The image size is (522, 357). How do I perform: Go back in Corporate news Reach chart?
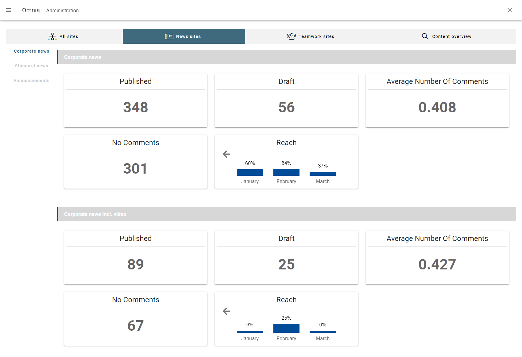click(x=227, y=154)
